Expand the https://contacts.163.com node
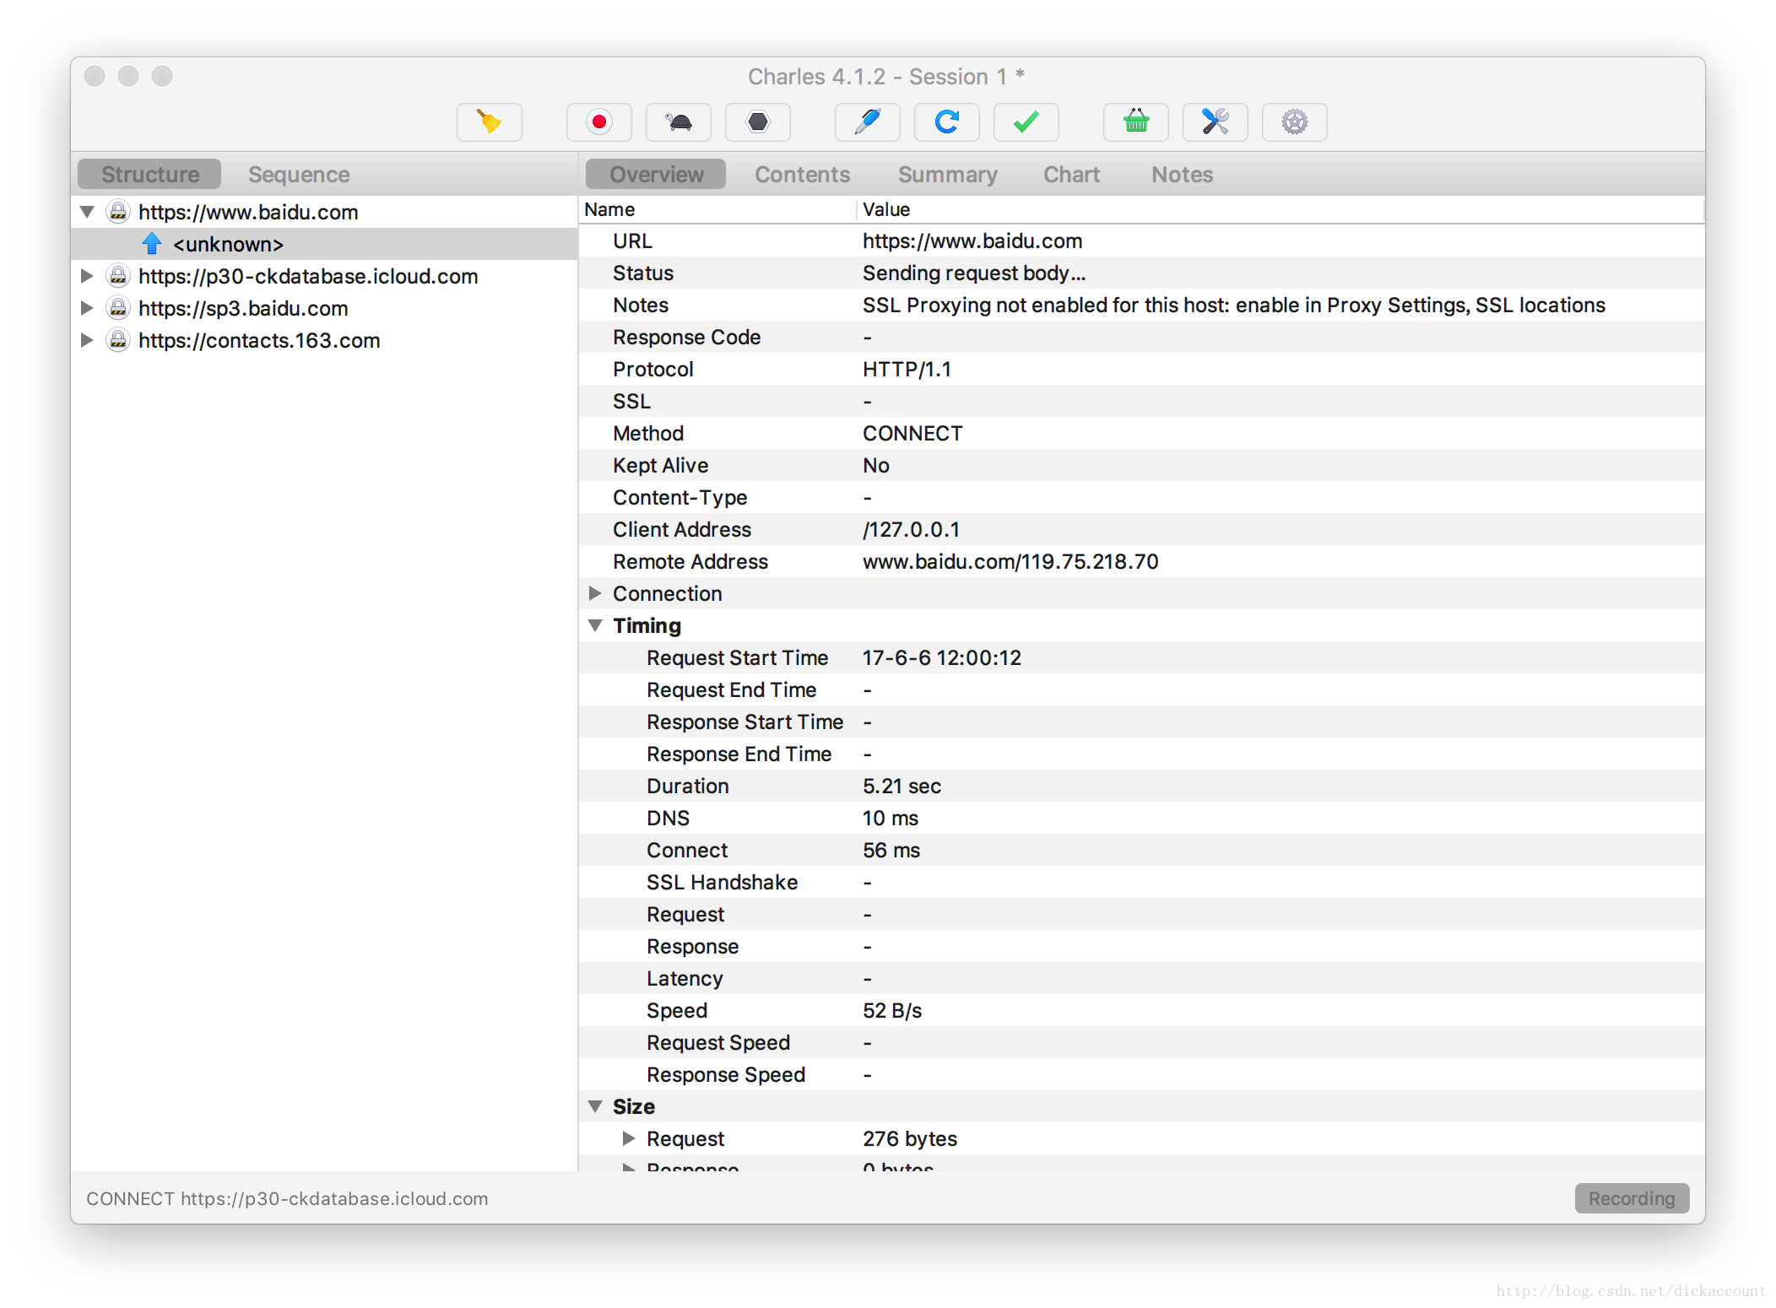Image resolution: width=1776 pixels, height=1308 pixels. pos(87,340)
